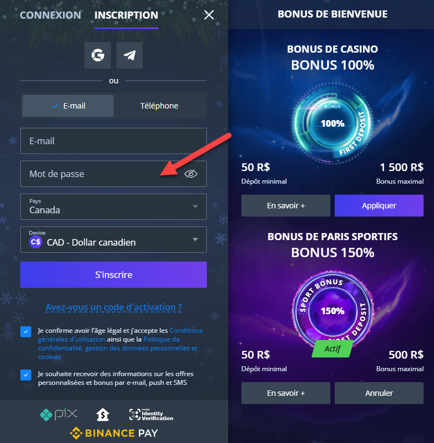Screen dimensions: 434x443
Task: Focus the E-mail input field
Action: (x=114, y=141)
